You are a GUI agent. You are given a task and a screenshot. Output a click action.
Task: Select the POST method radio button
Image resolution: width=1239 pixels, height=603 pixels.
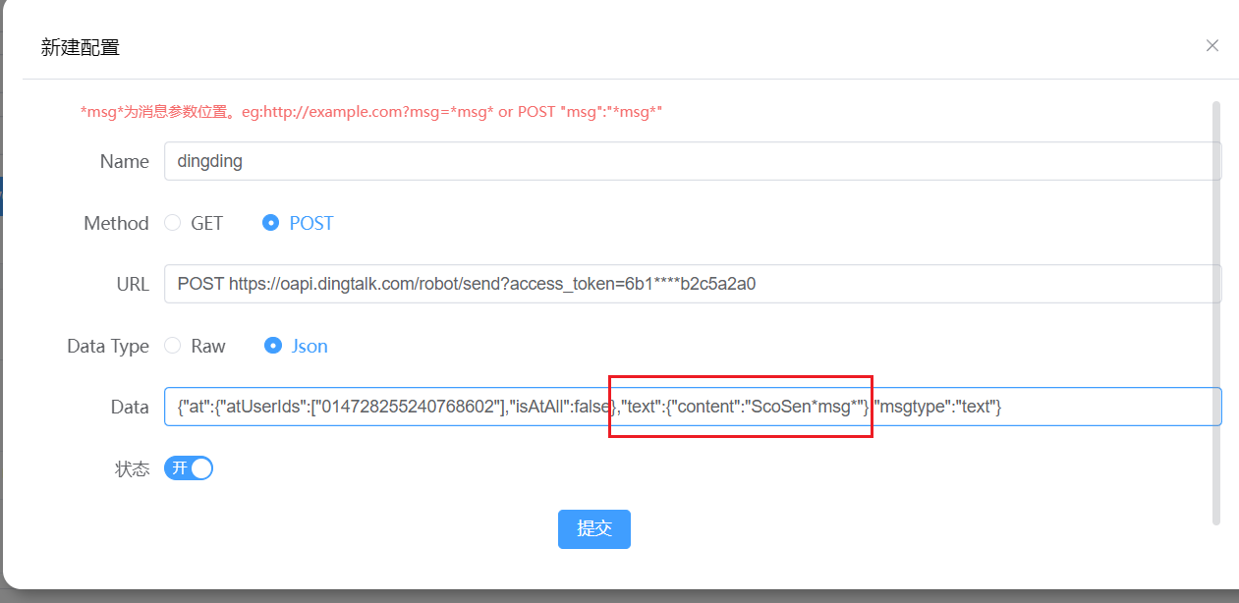click(271, 223)
